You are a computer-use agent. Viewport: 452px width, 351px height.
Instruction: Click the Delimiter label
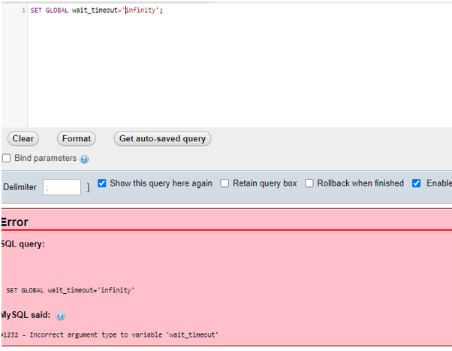20,187
